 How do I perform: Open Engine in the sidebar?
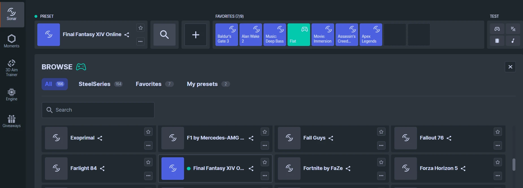12,95
